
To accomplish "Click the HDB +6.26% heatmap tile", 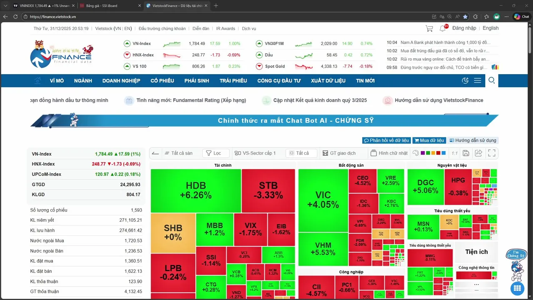I will click(196, 190).
